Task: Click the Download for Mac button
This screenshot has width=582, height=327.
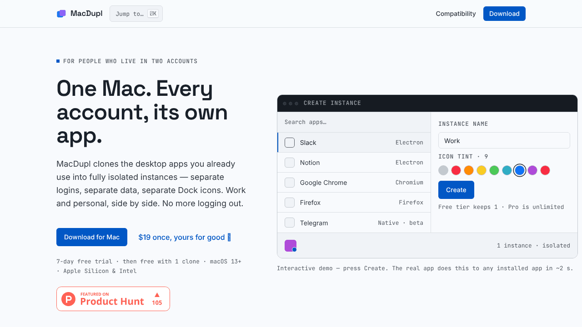Action: tap(92, 237)
